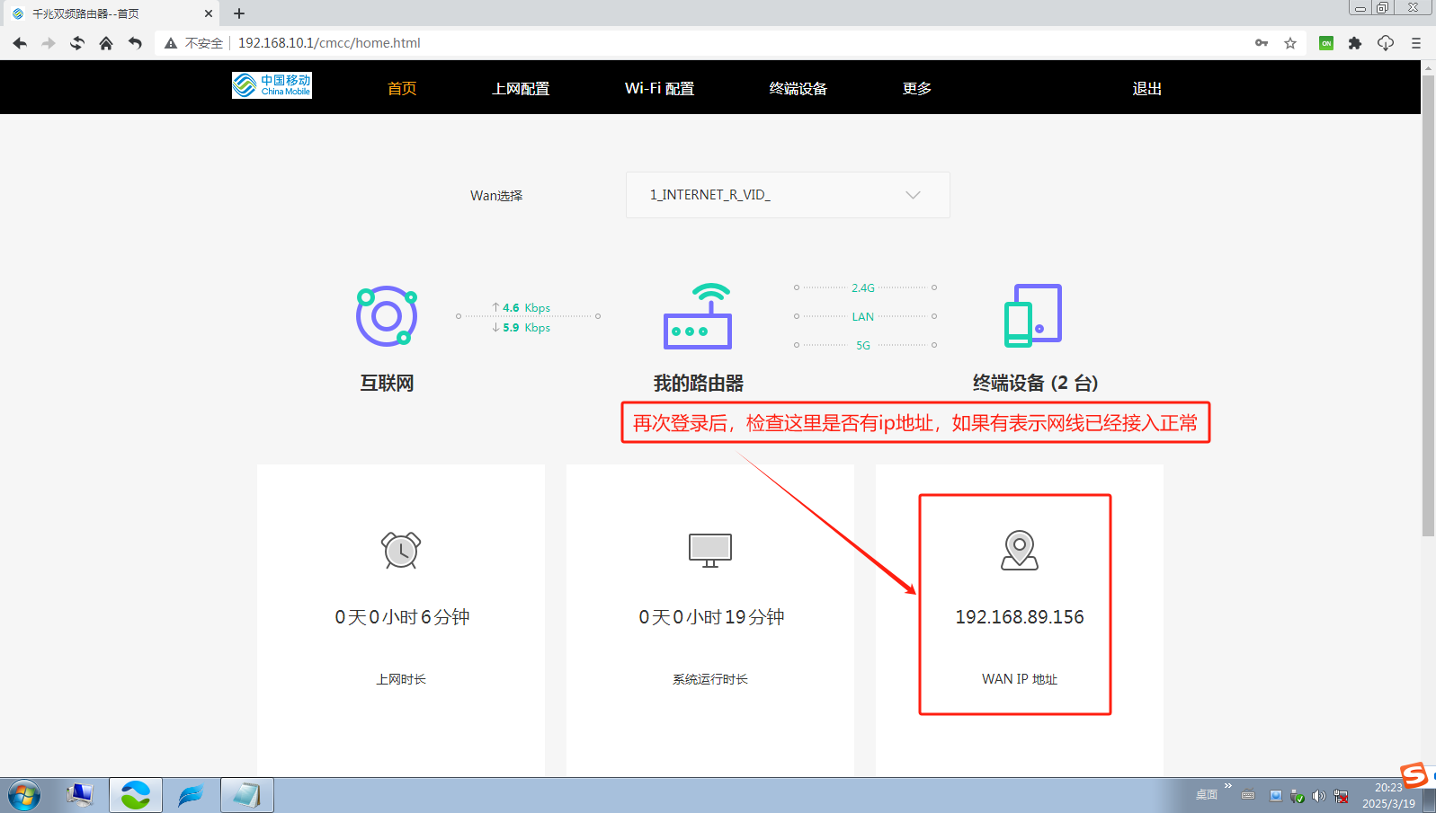Click the cloud download icon
The height and width of the screenshot is (813, 1436).
tap(1386, 43)
